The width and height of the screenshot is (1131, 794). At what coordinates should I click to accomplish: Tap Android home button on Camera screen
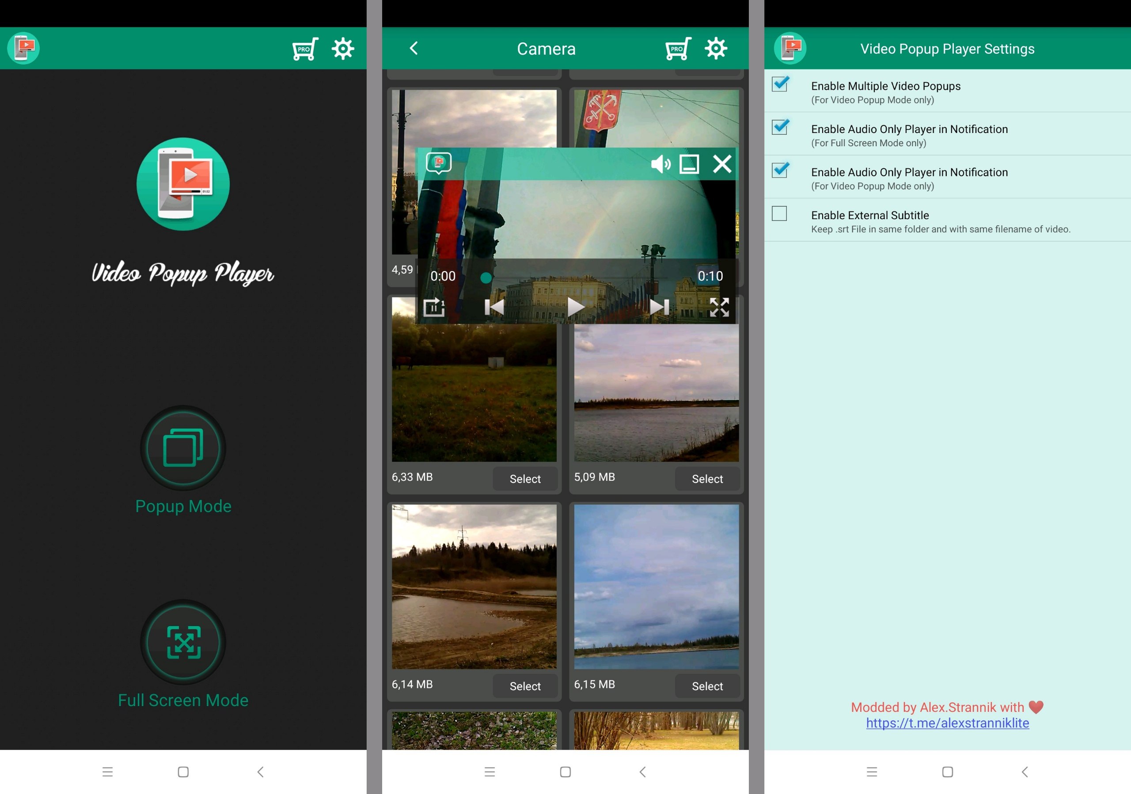[x=565, y=772]
